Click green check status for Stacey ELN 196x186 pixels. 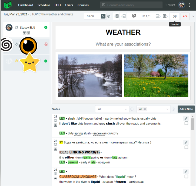click(46, 27)
